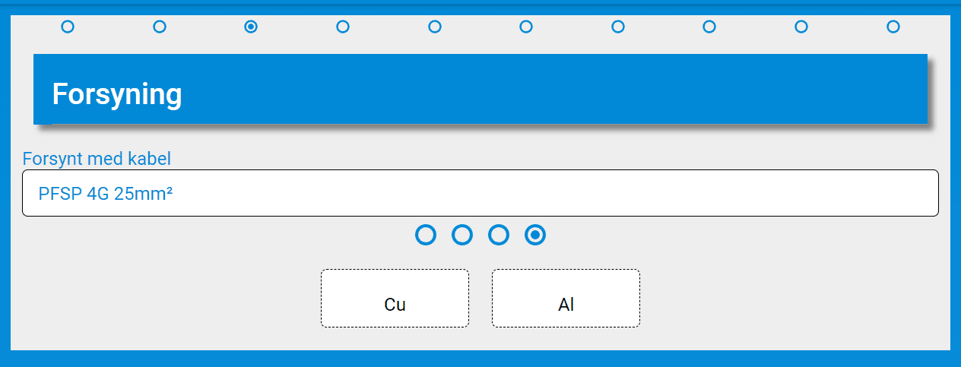This screenshot has height=367, width=961.
Task: Select the seventh radio button in top row
Action: [x=618, y=27]
